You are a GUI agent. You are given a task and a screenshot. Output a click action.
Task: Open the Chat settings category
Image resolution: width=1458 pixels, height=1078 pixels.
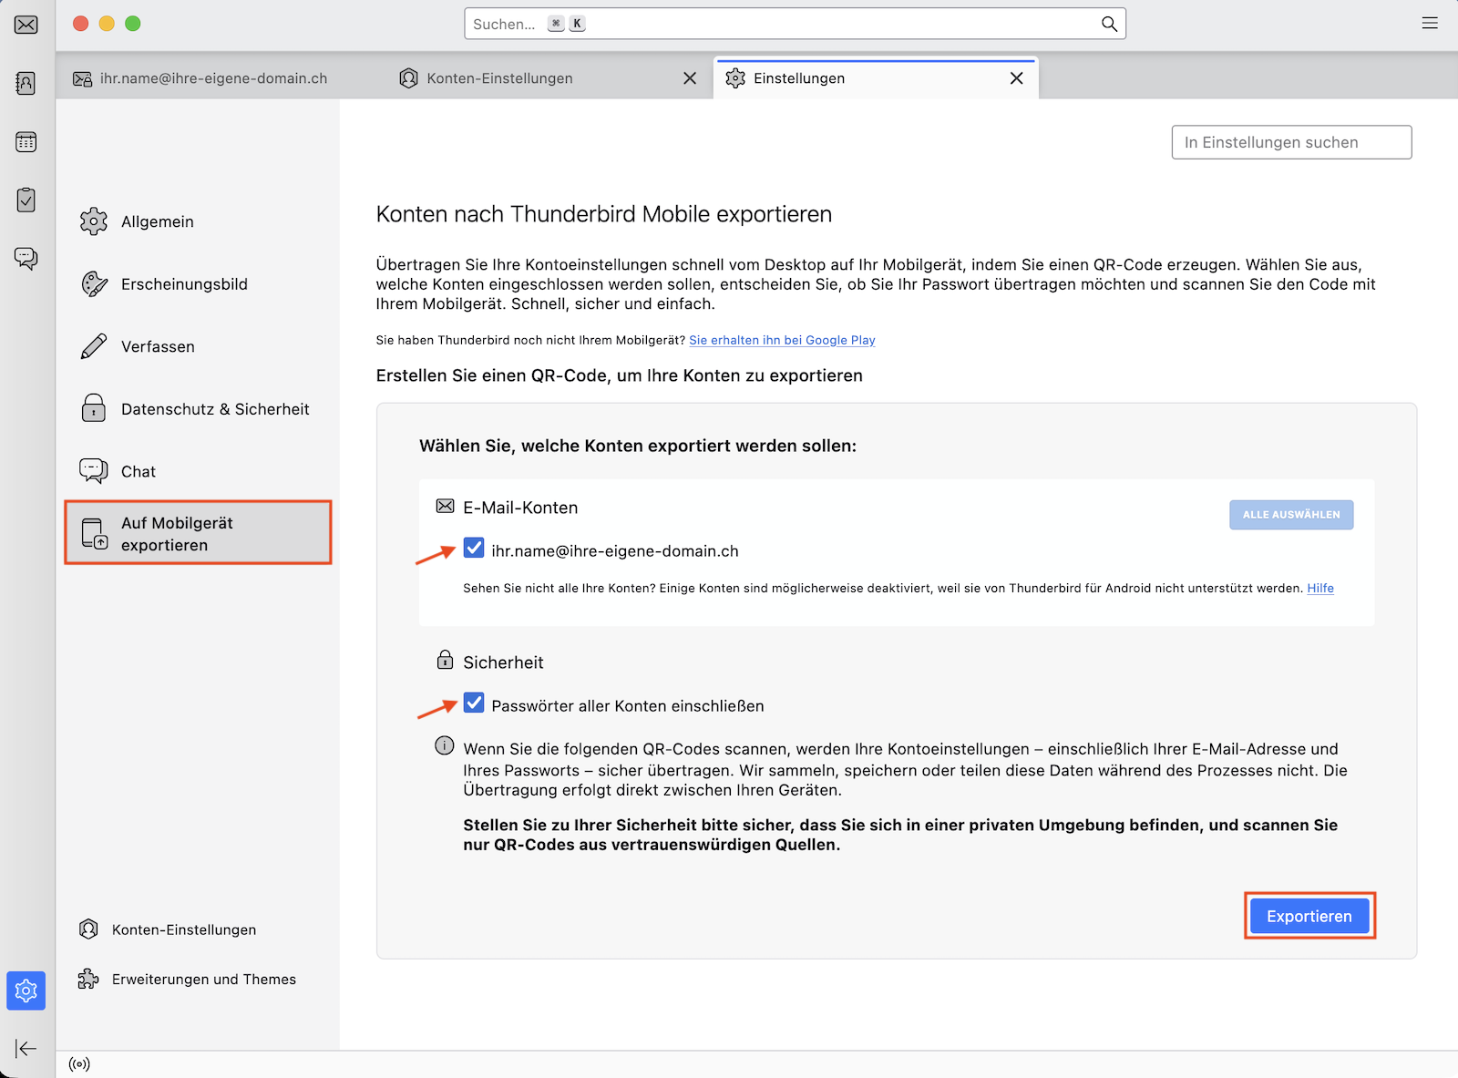point(198,471)
